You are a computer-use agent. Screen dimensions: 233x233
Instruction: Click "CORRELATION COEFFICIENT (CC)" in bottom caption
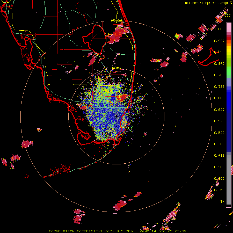click(81, 231)
